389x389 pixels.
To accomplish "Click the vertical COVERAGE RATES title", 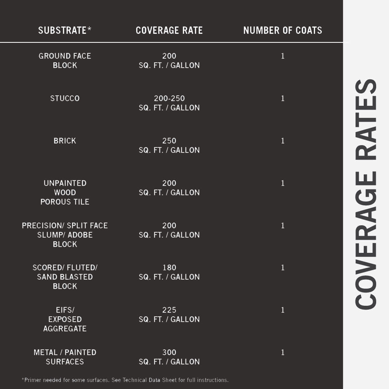I will point(366,194).
